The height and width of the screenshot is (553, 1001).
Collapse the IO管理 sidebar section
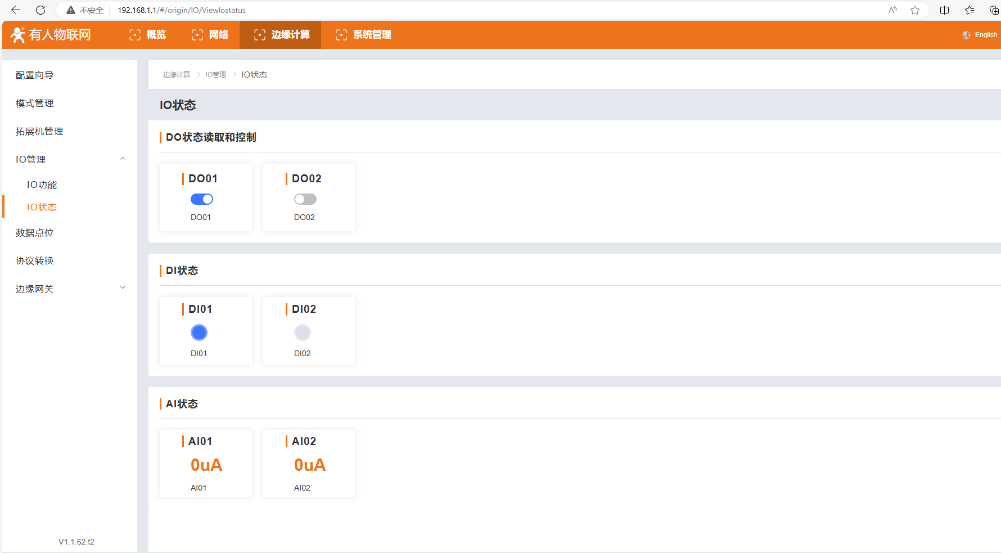(123, 159)
